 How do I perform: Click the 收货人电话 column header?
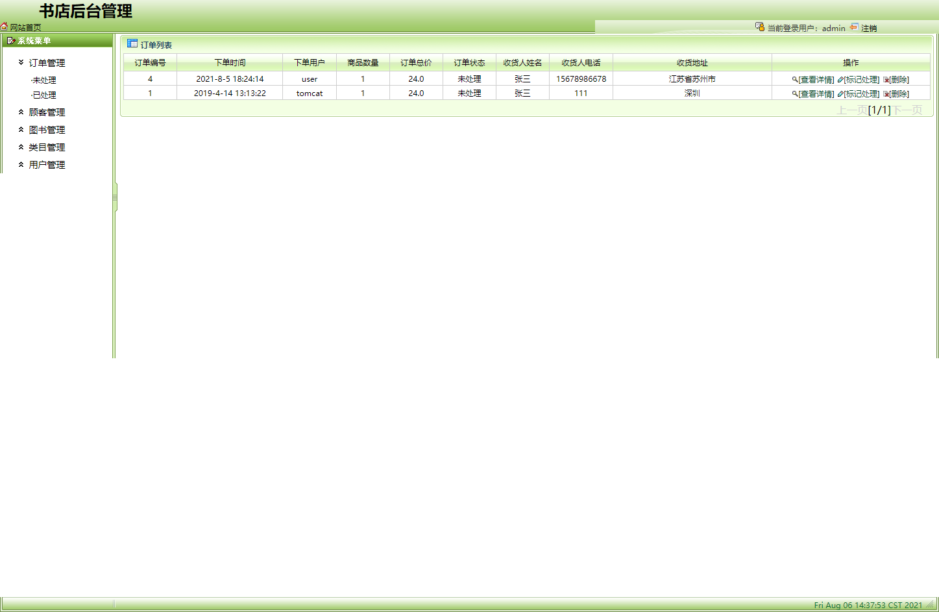coord(581,63)
